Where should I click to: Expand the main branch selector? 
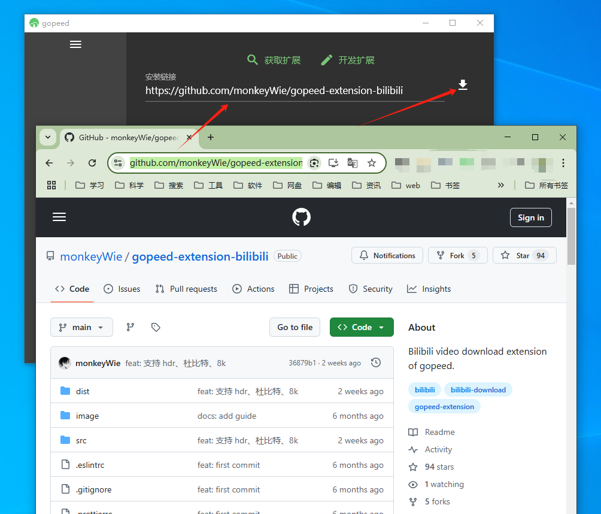pos(81,327)
